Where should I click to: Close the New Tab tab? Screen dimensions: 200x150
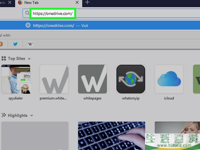[x=77, y=2]
